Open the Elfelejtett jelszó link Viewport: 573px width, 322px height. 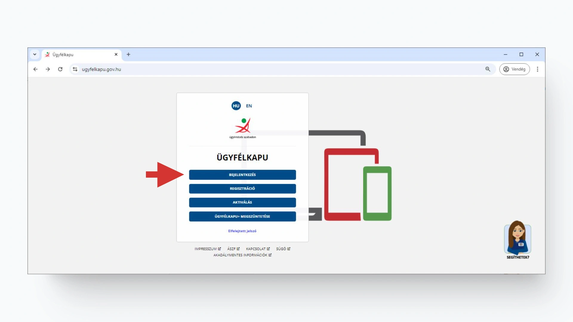pyautogui.click(x=242, y=231)
